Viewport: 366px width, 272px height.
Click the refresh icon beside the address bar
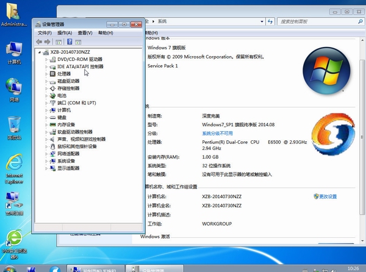(x=270, y=21)
